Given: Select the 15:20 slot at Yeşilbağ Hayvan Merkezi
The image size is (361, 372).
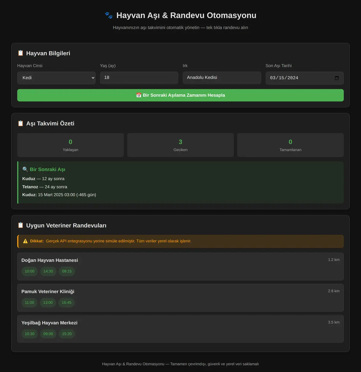Looking at the screenshot, I should coord(67,334).
